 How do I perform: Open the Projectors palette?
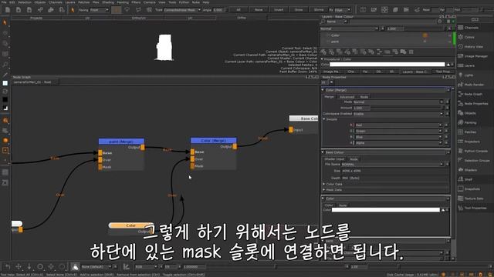pos(469,142)
